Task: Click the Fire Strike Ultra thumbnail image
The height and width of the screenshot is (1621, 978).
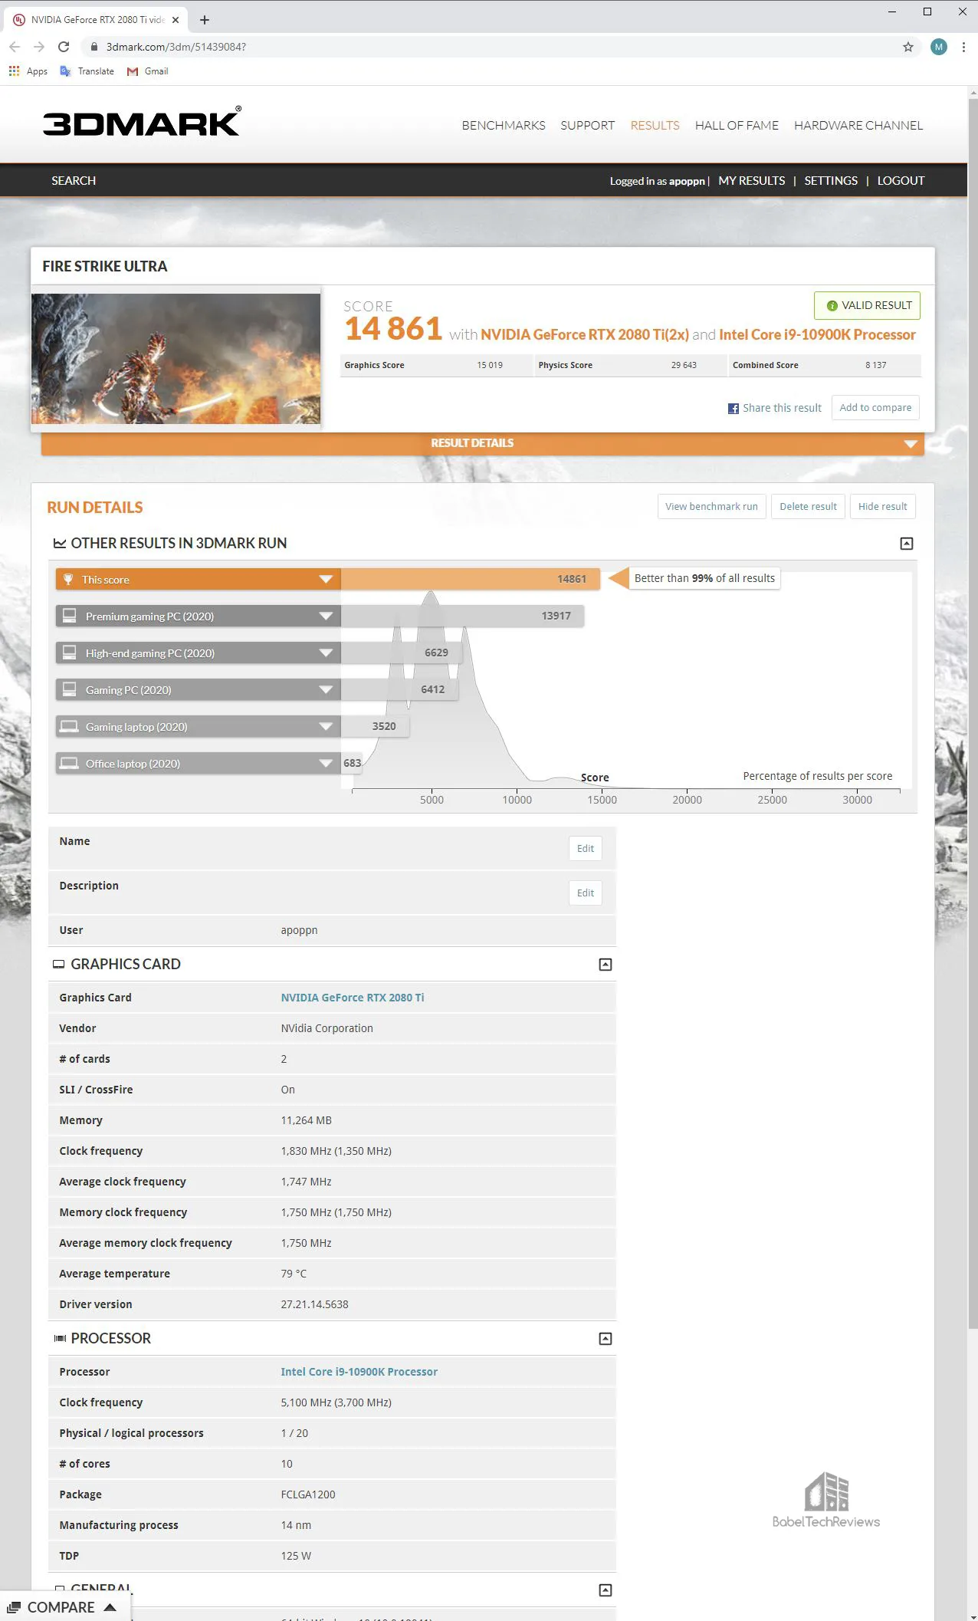Action: click(176, 359)
